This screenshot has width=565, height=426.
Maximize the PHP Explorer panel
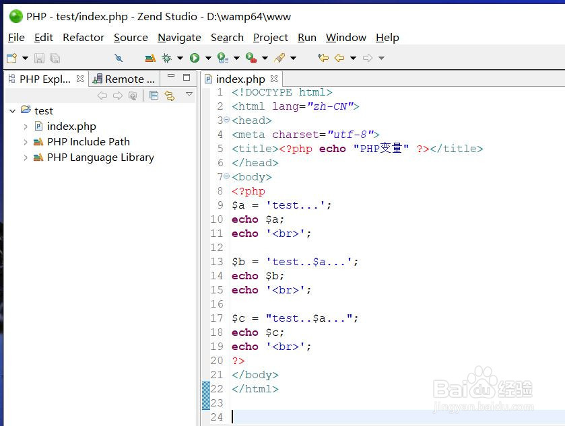click(x=187, y=77)
